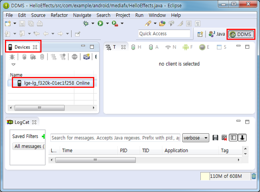Expand the Run configurations dropdown arrow
Viewport: 260px width, 192px height.
107,23
